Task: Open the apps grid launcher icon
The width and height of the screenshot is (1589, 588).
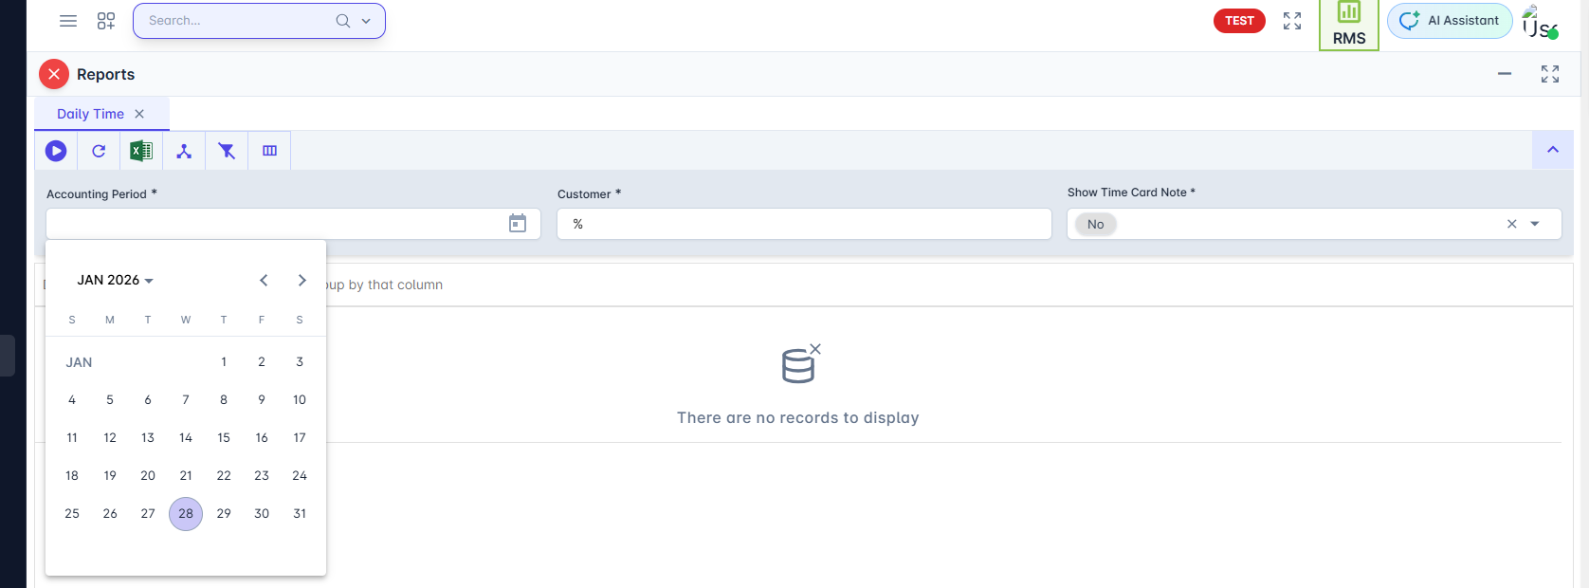Action: [x=106, y=21]
